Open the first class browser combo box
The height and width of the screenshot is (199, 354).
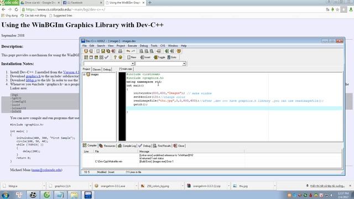pyautogui.click(x=109, y=64)
